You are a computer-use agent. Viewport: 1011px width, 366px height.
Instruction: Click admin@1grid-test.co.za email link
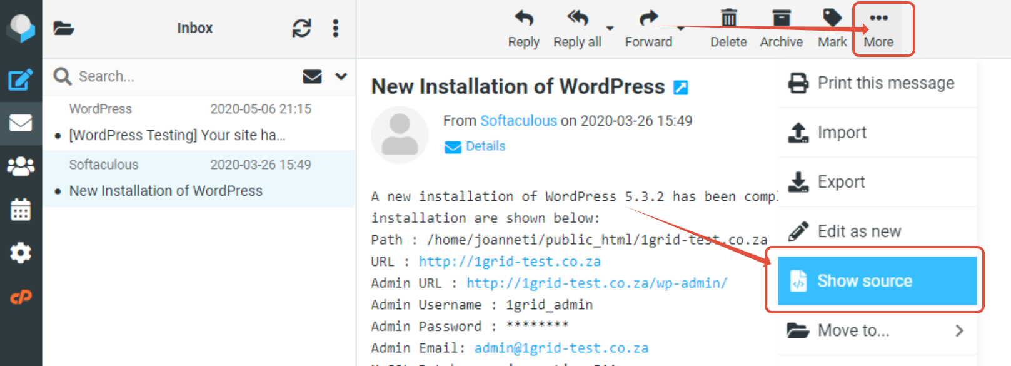[x=561, y=348]
